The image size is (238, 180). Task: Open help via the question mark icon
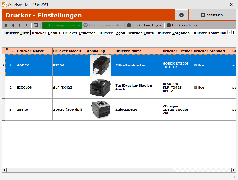tap(181, 15)
